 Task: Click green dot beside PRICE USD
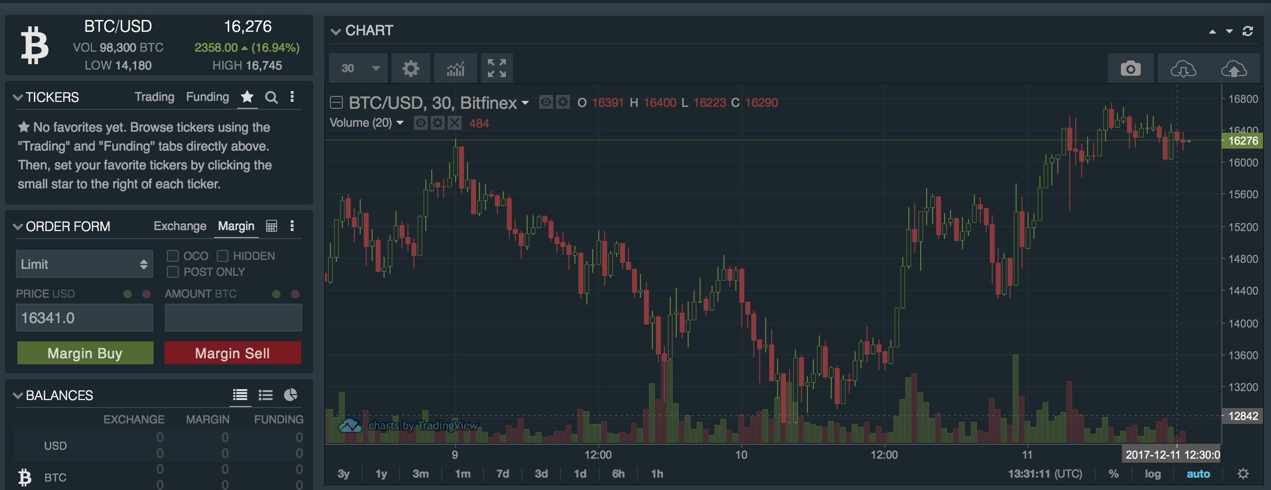click(x=127, y=294)
